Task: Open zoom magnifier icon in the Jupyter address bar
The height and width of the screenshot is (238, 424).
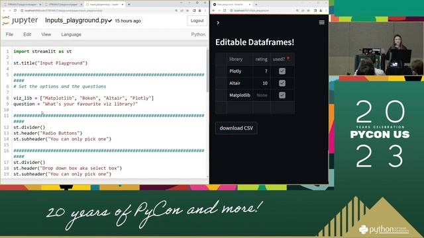Action: tap(176, 11)
